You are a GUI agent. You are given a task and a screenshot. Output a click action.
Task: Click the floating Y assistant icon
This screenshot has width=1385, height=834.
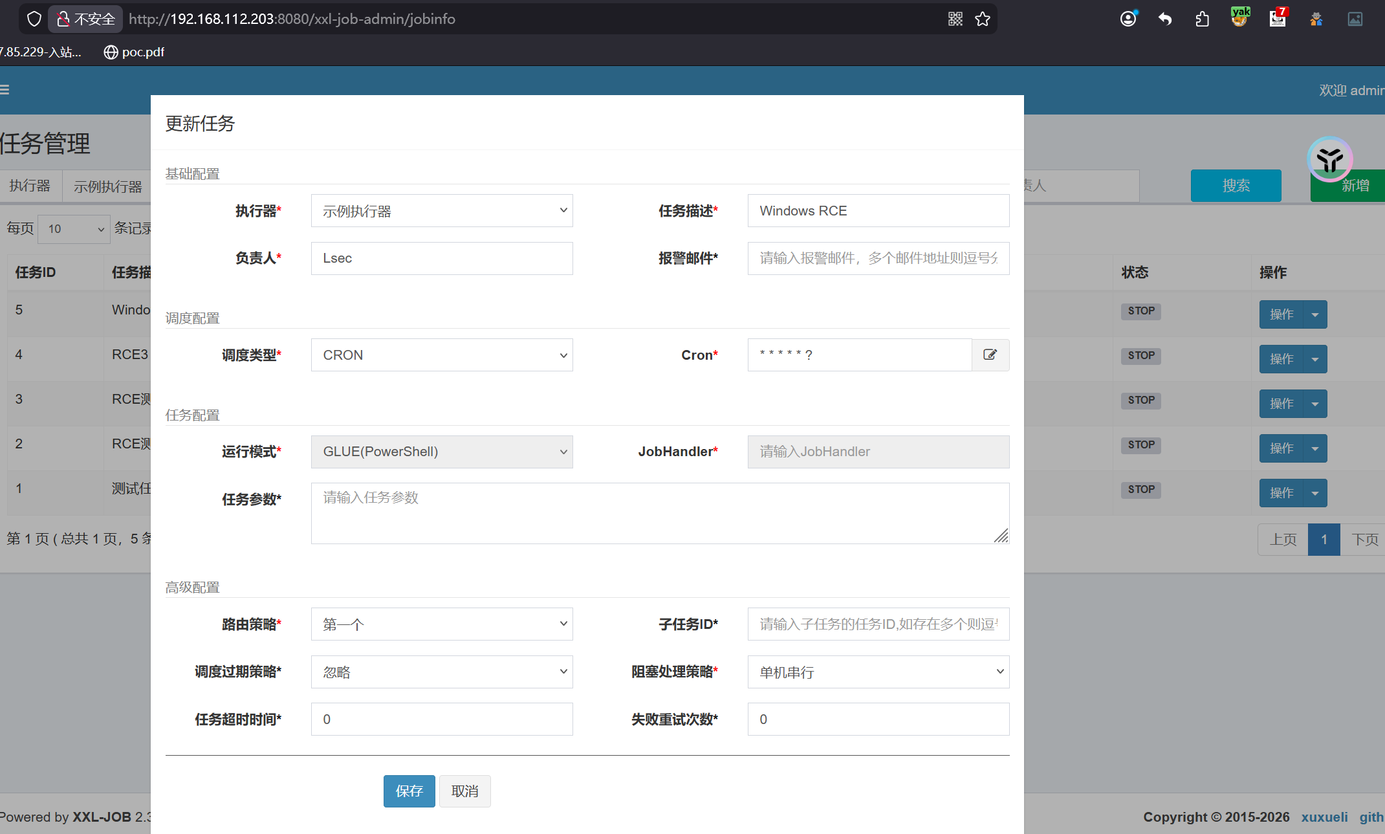click(x=1329, y=159)
